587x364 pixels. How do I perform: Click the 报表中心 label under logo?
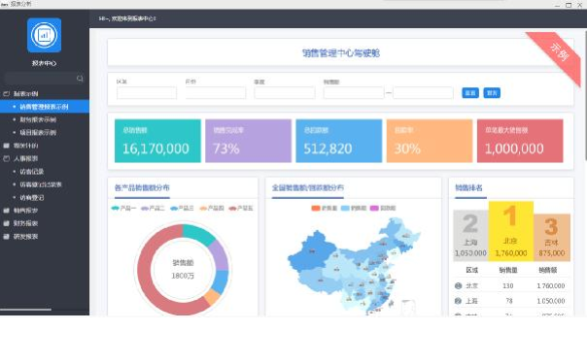tap(44, 63)
